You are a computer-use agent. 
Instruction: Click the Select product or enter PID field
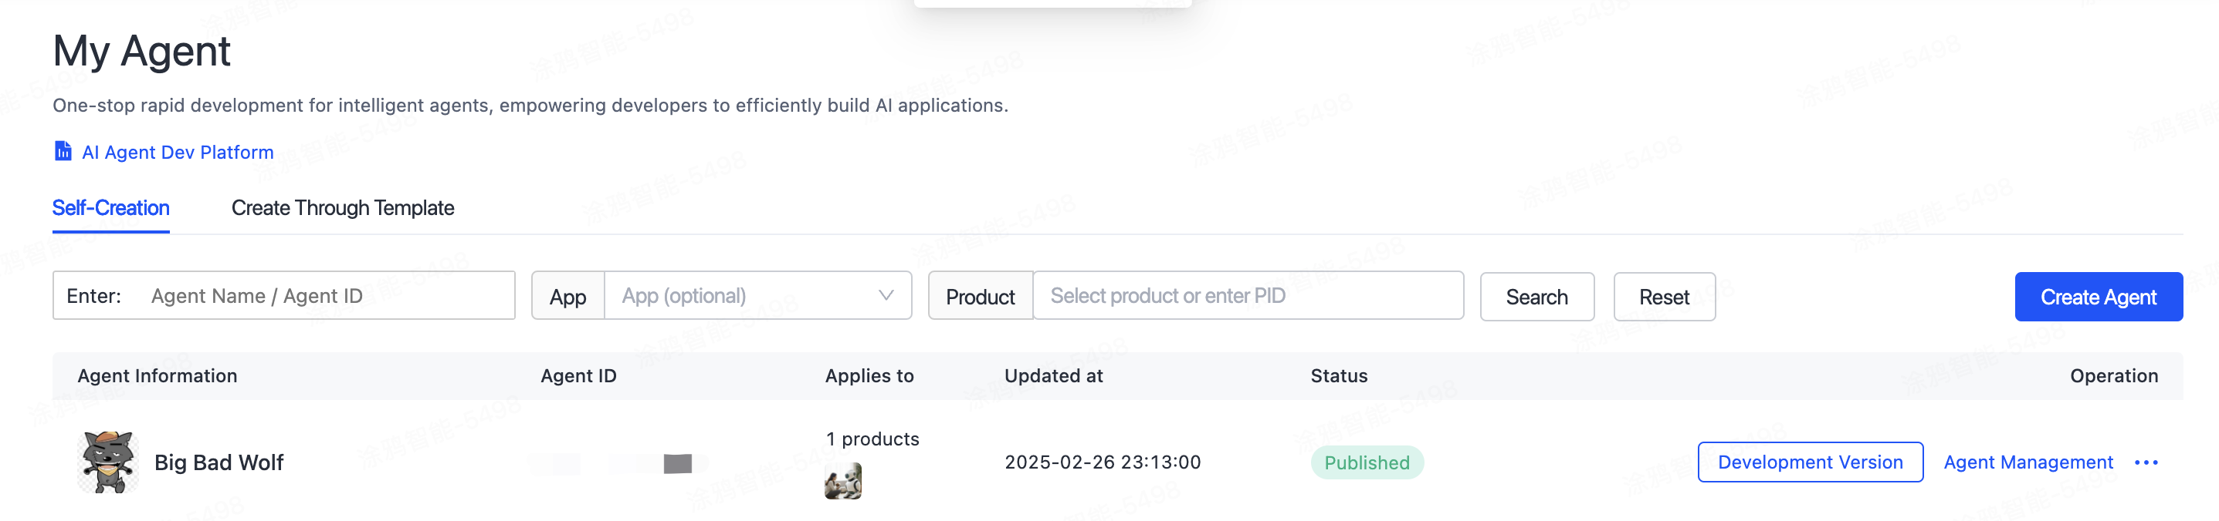point(1246,296)
